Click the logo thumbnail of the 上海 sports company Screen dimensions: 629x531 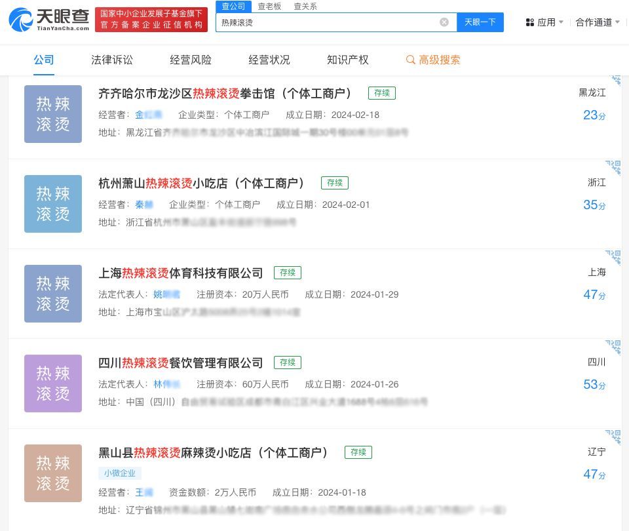tap(53, 294)
